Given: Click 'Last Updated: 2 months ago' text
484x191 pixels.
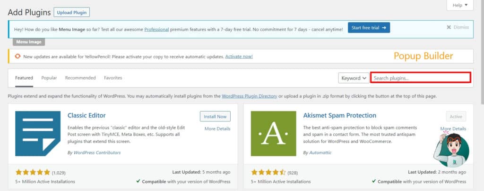Looking at the screenshot, I should tap(437, 172).
